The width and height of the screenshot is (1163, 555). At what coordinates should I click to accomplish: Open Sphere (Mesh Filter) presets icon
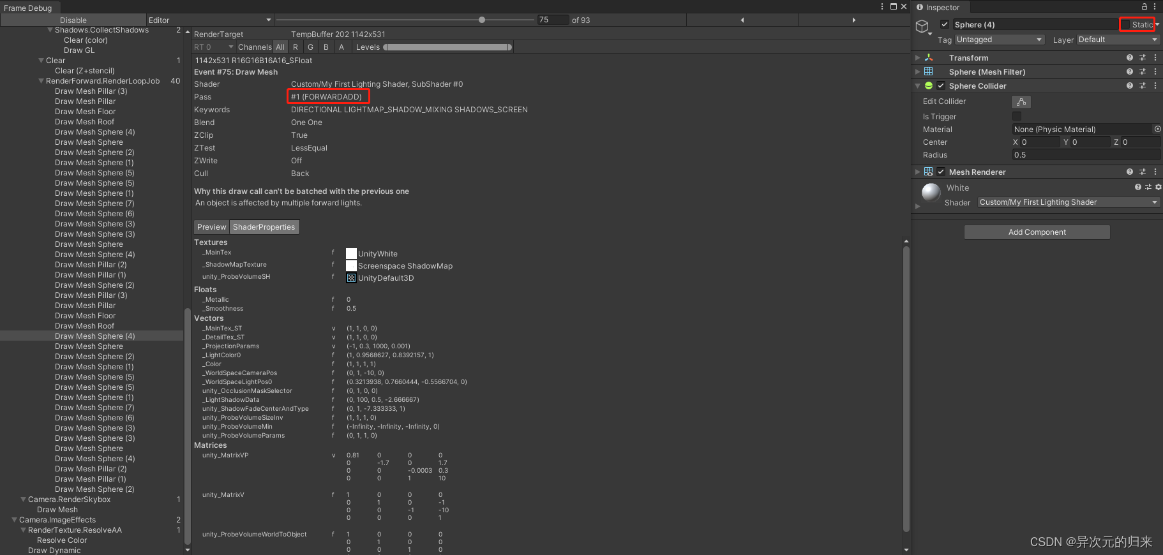pyautogui.click(x=1143, y=71)
